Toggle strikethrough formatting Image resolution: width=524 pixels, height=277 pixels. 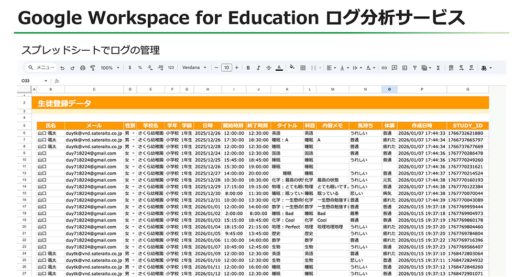[268, 68]
